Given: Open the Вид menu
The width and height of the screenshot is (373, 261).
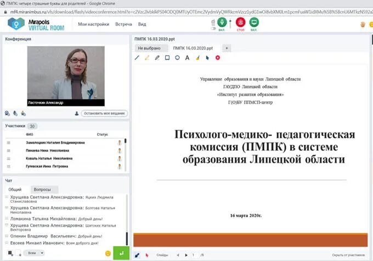Looking at the screenshot, I should pos(142,24).
